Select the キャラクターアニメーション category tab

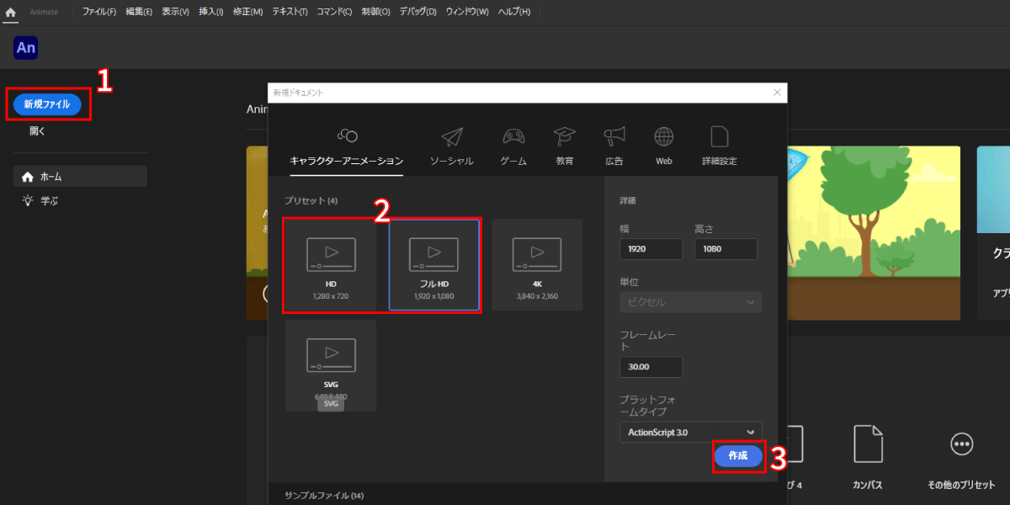coord(347,147)
